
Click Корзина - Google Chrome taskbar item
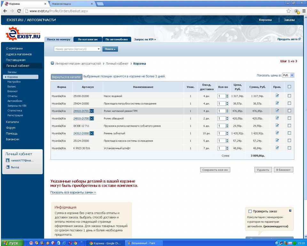[x=105, y=243]
